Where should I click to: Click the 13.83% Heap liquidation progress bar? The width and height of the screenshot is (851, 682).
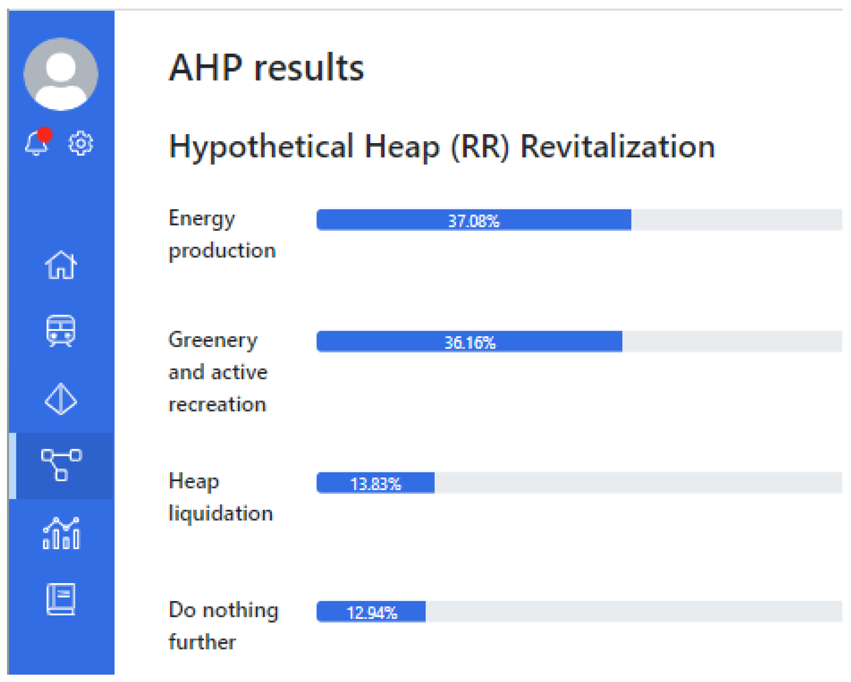375,483
